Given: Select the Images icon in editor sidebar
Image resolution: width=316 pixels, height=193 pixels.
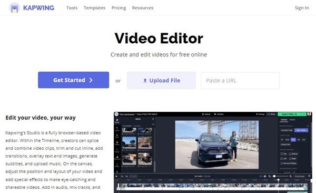Looking at the screenshot, I should [117, 150].
